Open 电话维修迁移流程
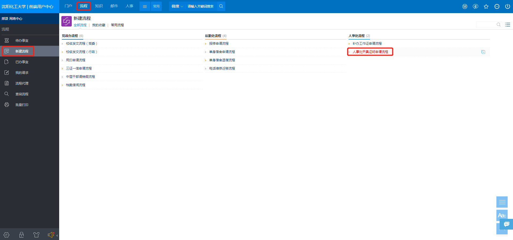513x240 pixels. [222, 68]
